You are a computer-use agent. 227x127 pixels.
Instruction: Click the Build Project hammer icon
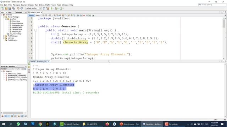(x=44, y=8)
